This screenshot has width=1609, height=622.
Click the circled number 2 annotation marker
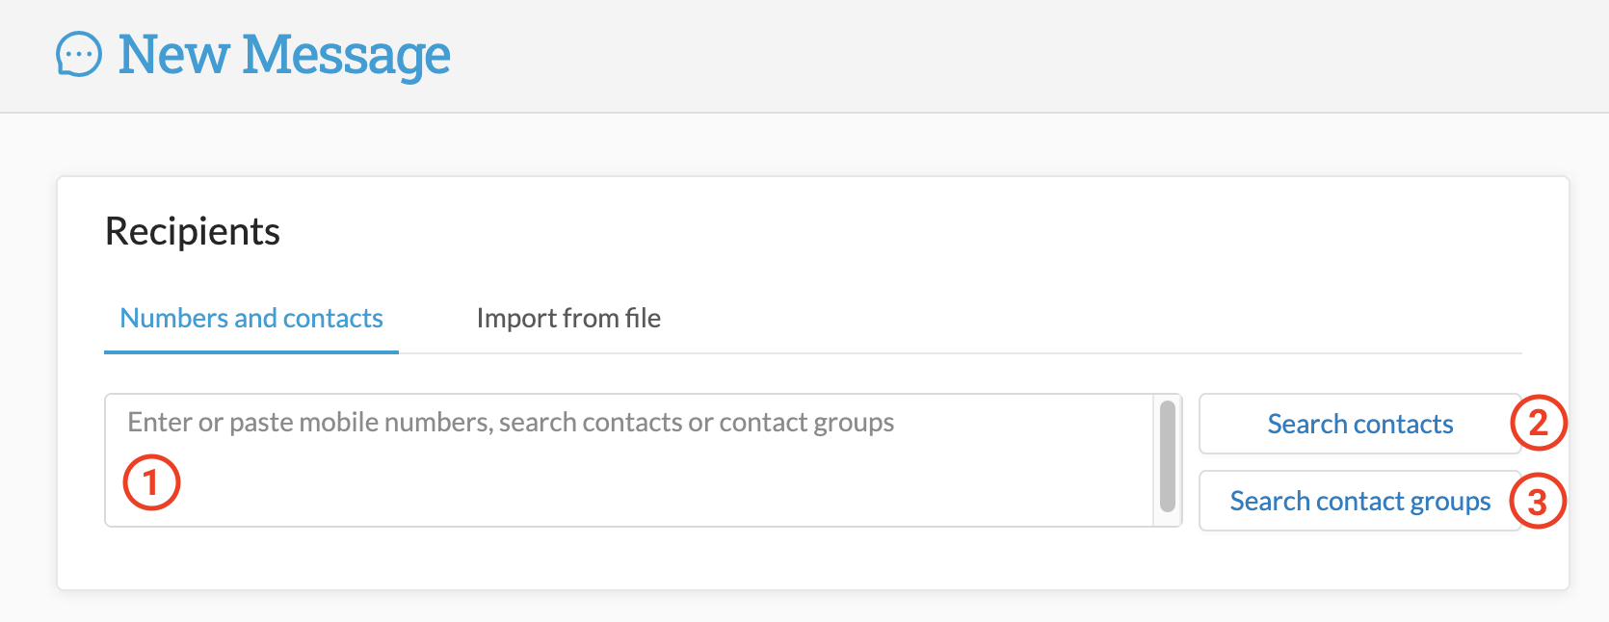(x=1538, y=423)
